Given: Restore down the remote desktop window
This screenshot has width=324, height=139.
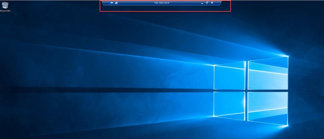Looking at the screenshot, I should coord(207,3).
